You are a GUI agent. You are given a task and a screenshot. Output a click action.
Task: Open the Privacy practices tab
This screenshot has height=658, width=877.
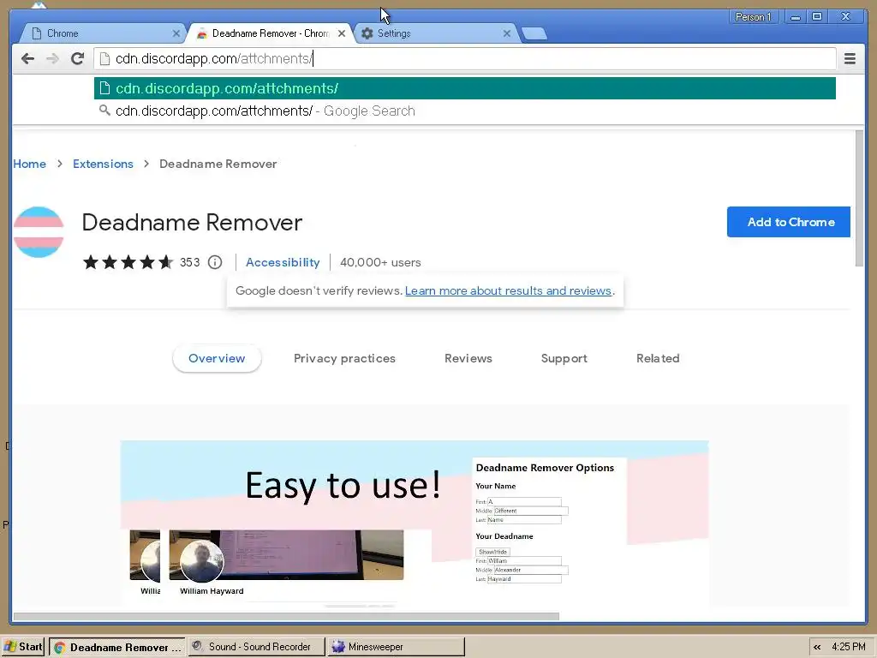(344, 359)
